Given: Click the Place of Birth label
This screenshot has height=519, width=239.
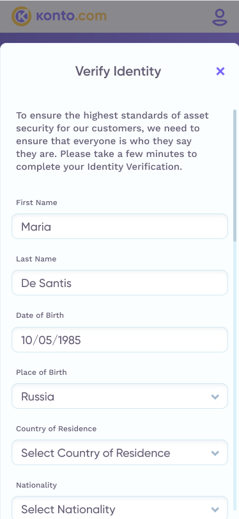Looking at the screenshot, I should point(42,372).
